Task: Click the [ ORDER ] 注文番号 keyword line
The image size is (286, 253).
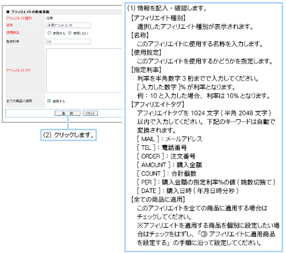Action: pos(166,156)
